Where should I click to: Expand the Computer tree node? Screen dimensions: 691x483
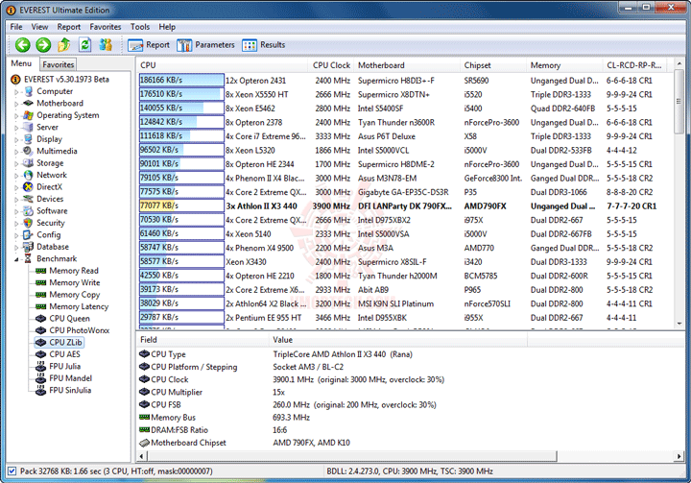coord(16,92)
